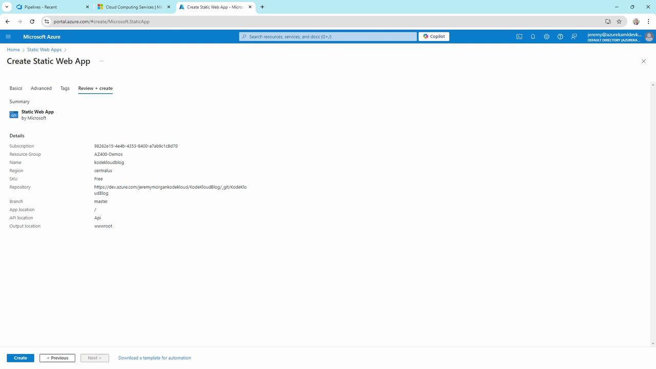
Task: Go back with the Previous button
Action: [57, 358]
